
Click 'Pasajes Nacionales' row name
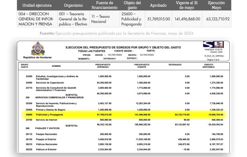[x=47, y=134]
